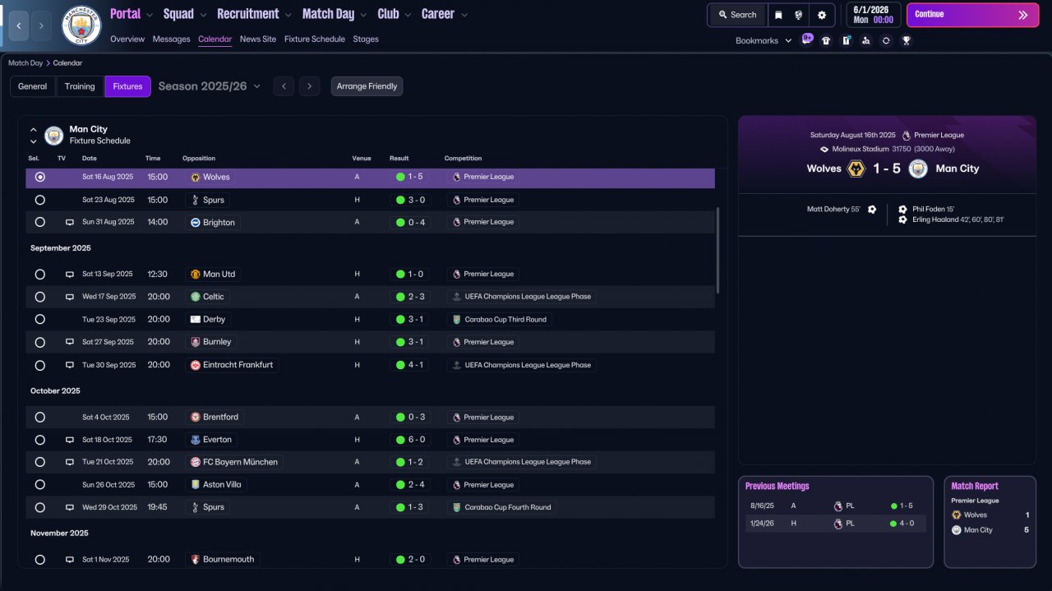Click the exclamation document bookmark icon
The image size is (1052, 591).
coord(847,40)
